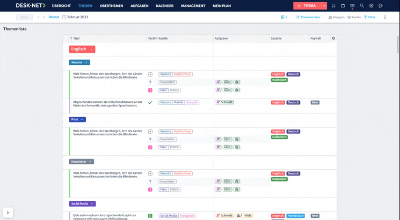Open the Monat view selector
The width and height of the screenshot is (400, 220).
(54, 17)
